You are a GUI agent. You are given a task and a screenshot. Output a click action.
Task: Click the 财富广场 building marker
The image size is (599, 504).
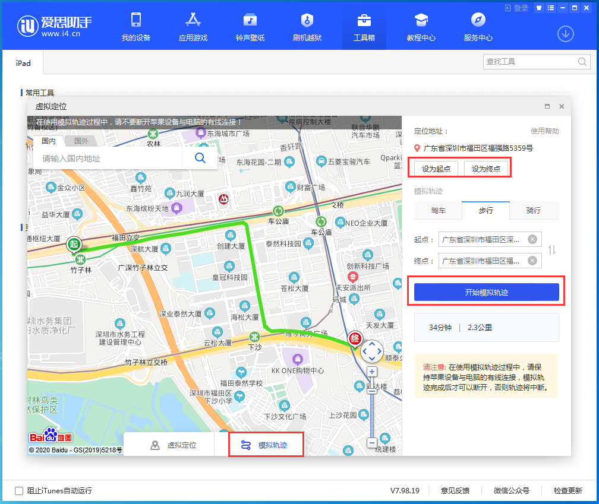pyautogui.click(x=291, y=187)
